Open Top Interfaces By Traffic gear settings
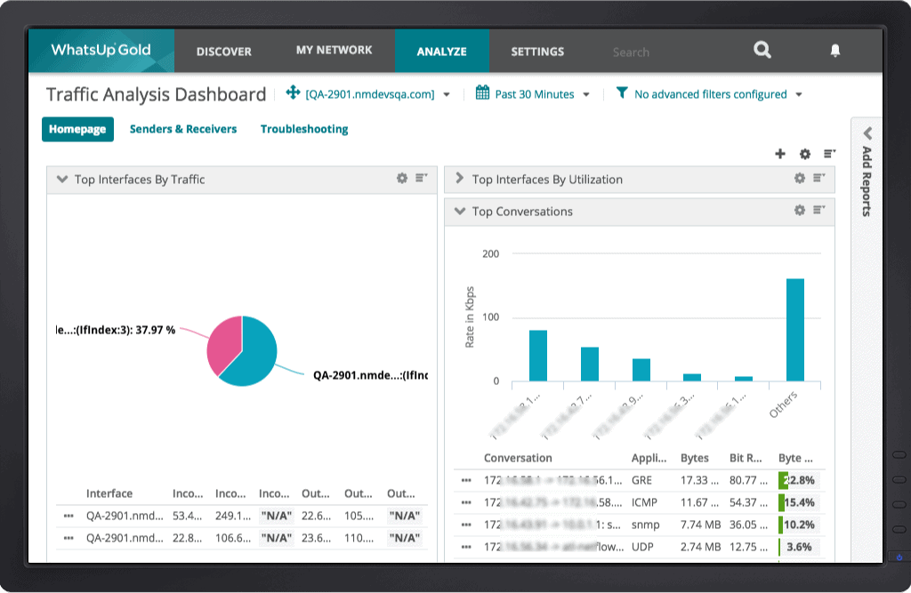The width and height of the screenshot is (911, 593). pyautogui.click(x=402, y=179)
